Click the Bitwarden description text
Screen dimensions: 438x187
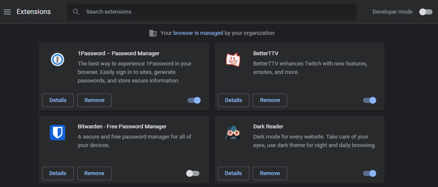(x=134, y=141)
